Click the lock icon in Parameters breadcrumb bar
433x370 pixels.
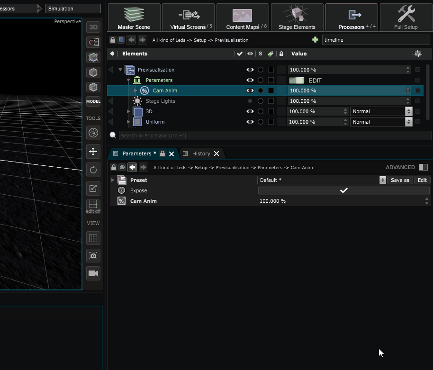(114, 167)
